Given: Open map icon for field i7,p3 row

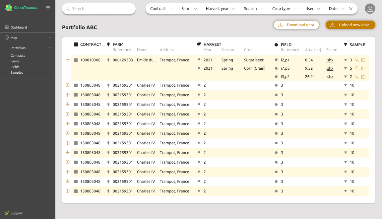Looking at the screenshot, I should pyautogui.click(x=363, y=68).
